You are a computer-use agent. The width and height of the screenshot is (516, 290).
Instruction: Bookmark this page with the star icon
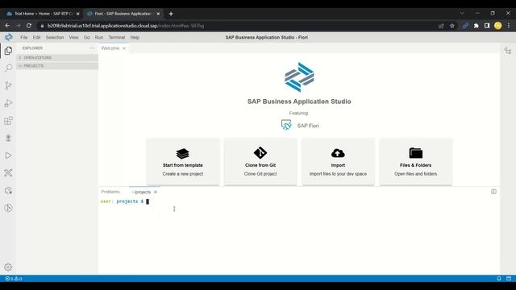coord(452,26)
